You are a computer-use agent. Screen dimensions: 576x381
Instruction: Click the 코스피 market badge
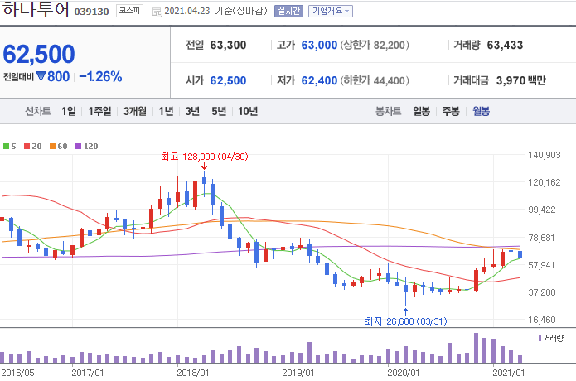pos(129,11)
